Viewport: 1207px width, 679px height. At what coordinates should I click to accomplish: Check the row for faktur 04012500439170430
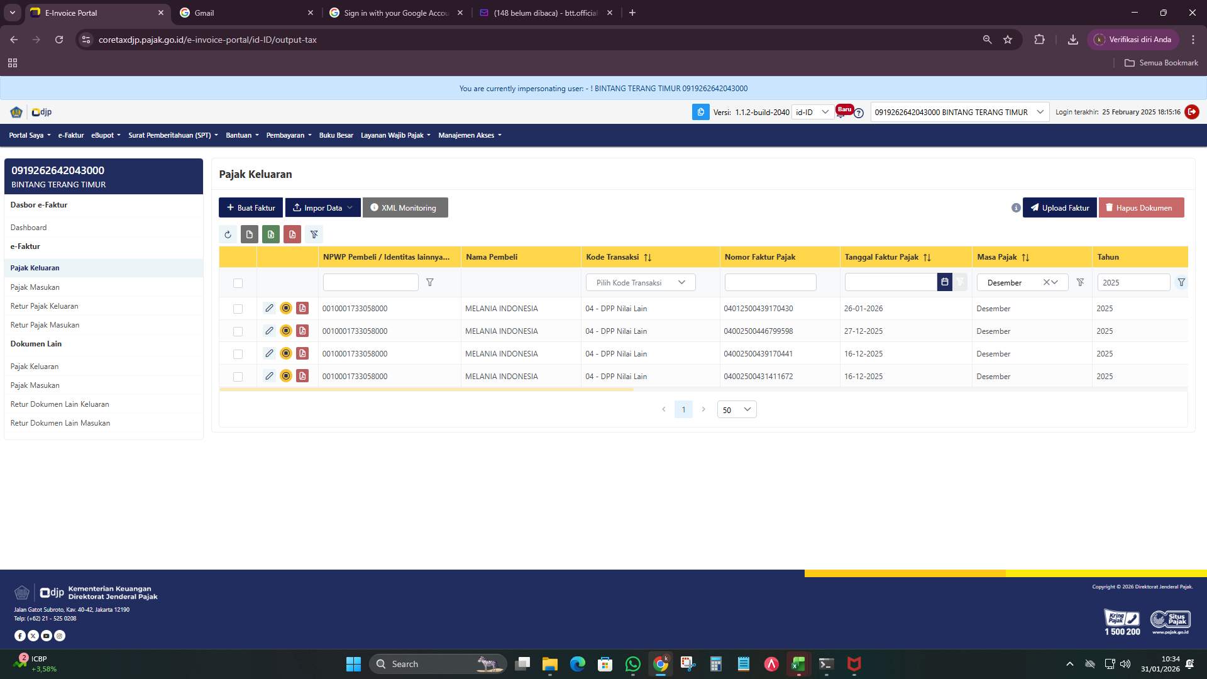tap(238, 308)
